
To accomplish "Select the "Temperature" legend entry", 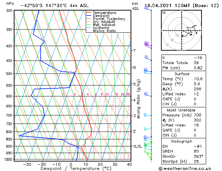I will 104,13.
